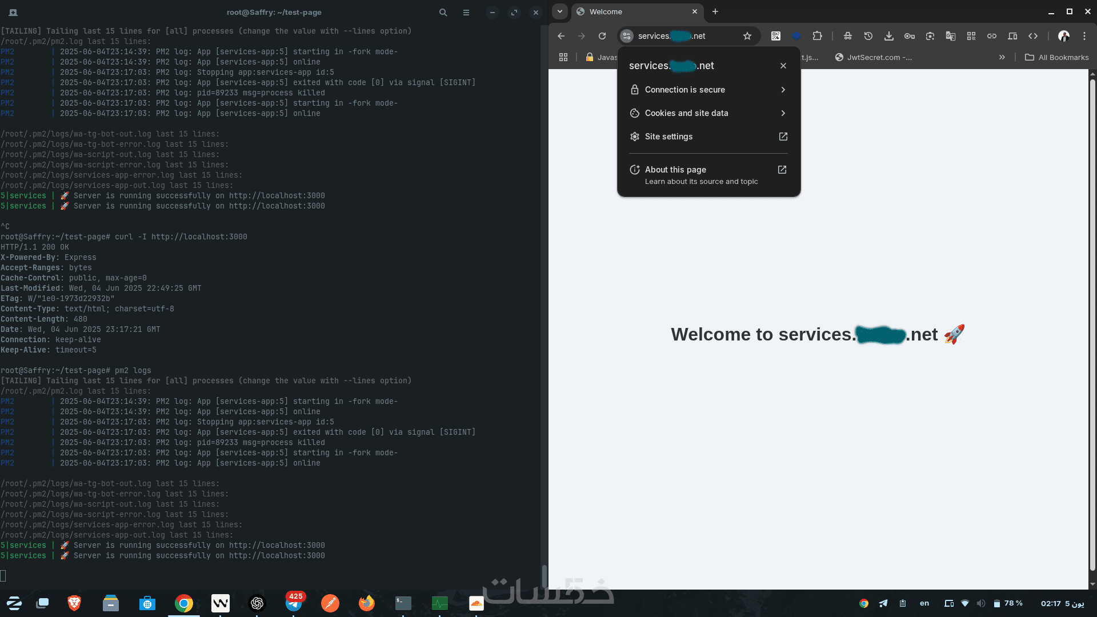Reload the current page
This screenshot has height=617, width=1097.
(602, 36)
